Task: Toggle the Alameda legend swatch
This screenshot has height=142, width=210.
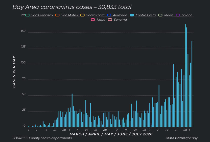Action: point(109,15)
